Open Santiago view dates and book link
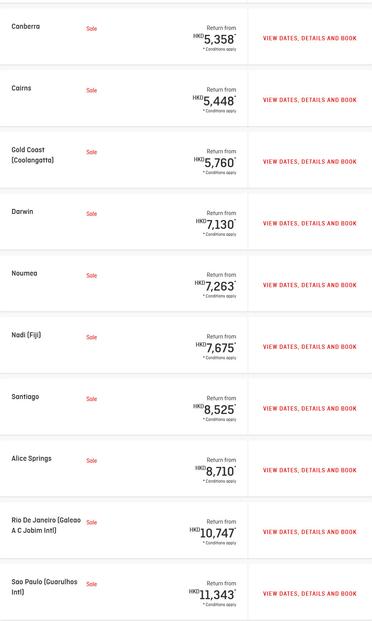This screenshot has width=372, height=621. [x=310, y=409]
